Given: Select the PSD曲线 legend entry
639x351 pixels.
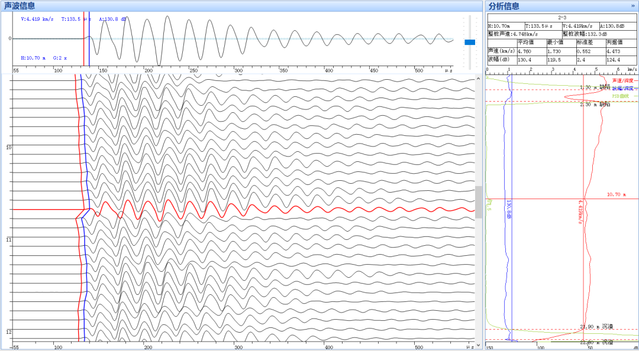Looking at the screenshot, I should [x=621, y=95].
